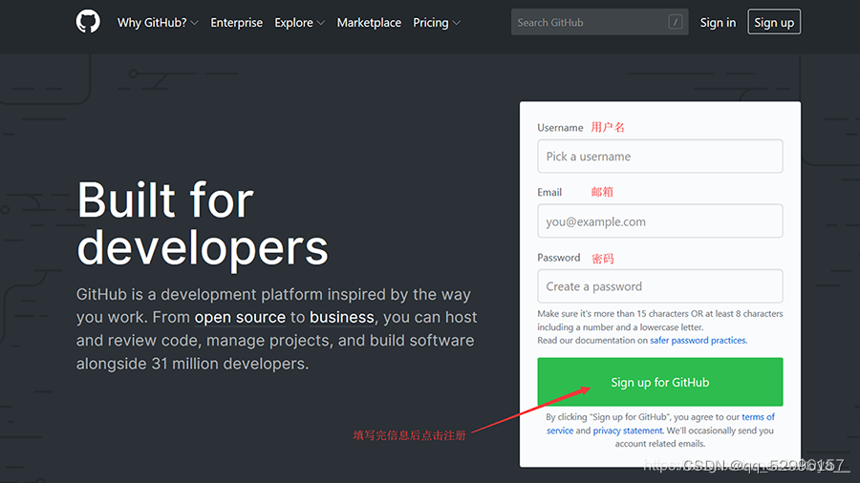This screenshot has height=483, width=860.
Task: Open the safer password practices link
Action: point(698,340)
